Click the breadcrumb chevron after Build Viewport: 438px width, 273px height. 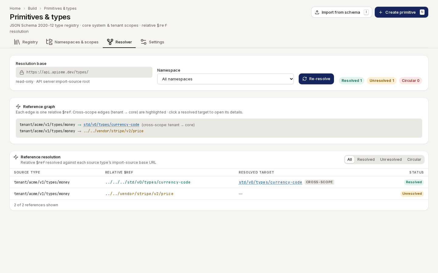click(x=40, y=8)
